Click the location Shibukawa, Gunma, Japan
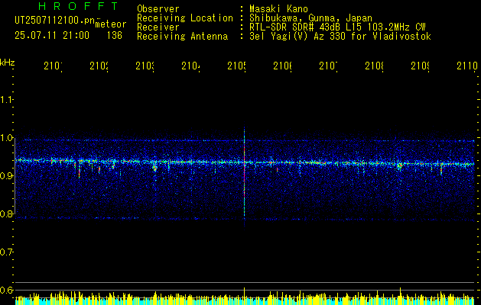This screenshot has height=305, width=481. [310, 18]
